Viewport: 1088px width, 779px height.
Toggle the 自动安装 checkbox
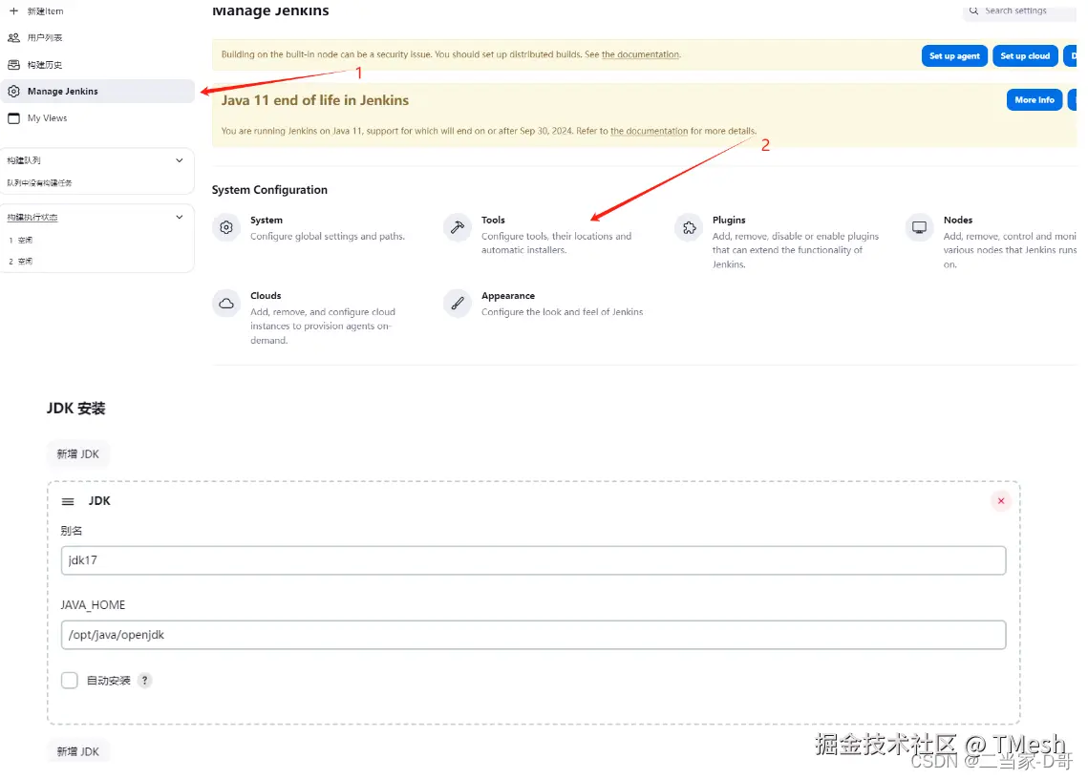pyautogui.click(x=70, y=681)
